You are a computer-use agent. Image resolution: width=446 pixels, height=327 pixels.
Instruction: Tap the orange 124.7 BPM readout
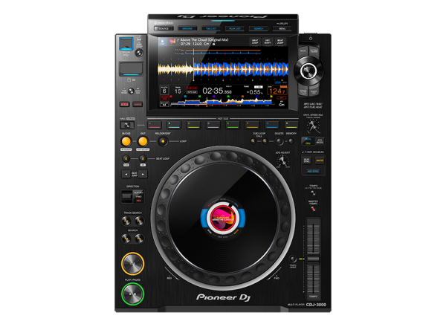click(x=277, y=91)
